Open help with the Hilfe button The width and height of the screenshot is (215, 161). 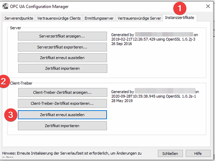(x=198, y=153)
